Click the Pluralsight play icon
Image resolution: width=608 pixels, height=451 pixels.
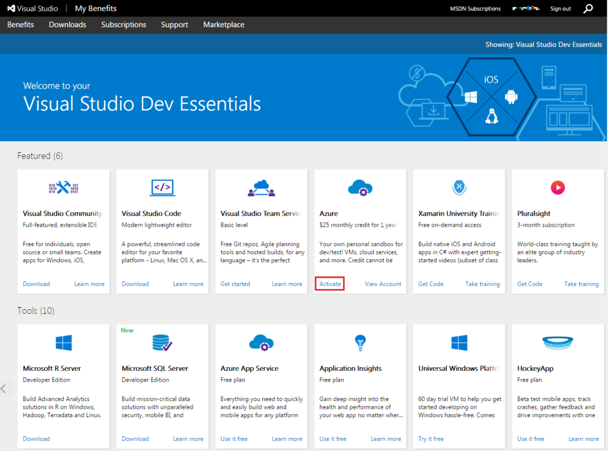coord(558,188)
